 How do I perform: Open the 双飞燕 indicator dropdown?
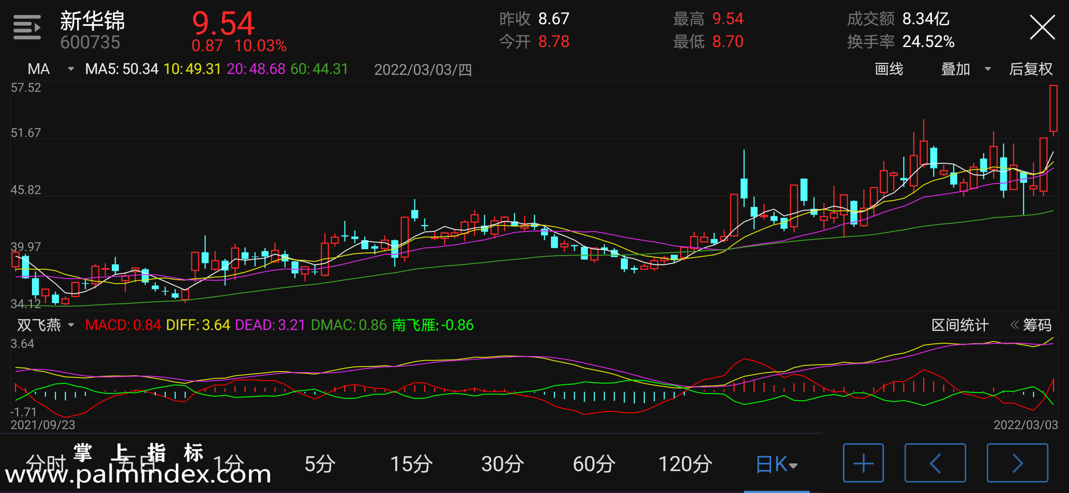tap(46, 325)
